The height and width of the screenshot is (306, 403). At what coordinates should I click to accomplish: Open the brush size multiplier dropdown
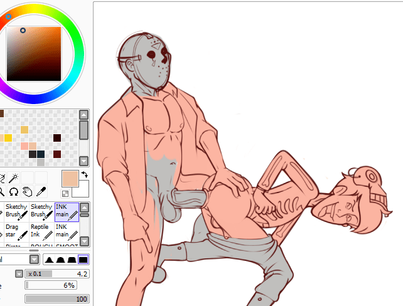(x=19, y=274)
